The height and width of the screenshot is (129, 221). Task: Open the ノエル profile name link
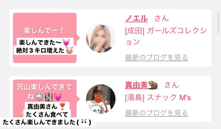point(136,19)
